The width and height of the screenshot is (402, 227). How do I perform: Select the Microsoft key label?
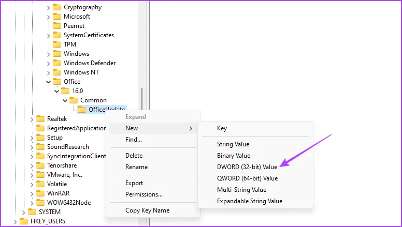(x=77, y=17)
